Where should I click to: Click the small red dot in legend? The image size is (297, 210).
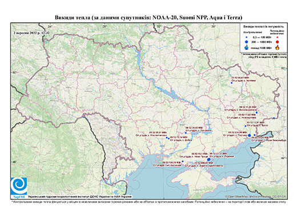click(278, 38)
